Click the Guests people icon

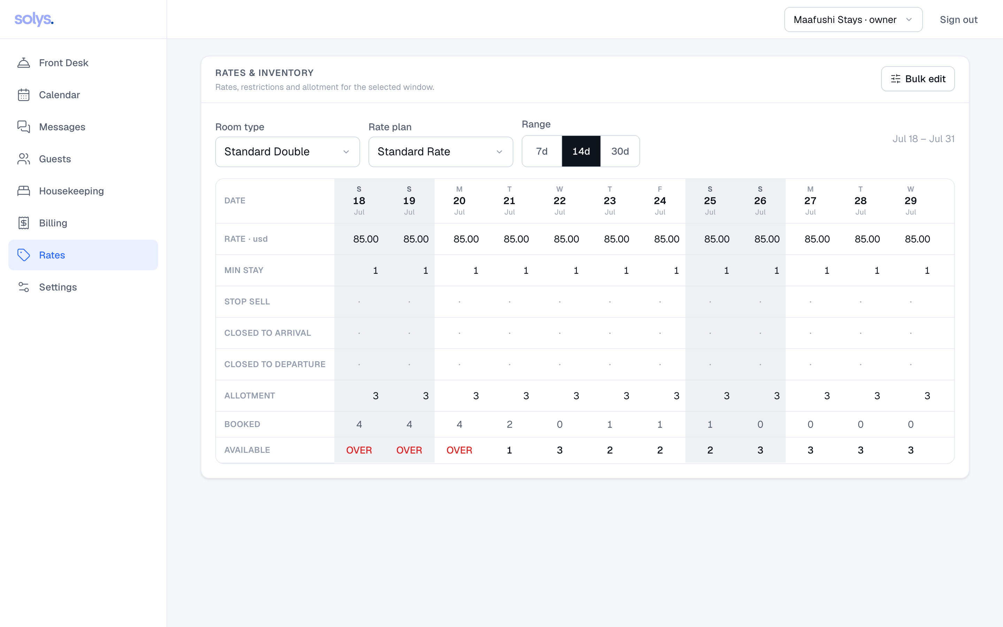coord(24,159)
